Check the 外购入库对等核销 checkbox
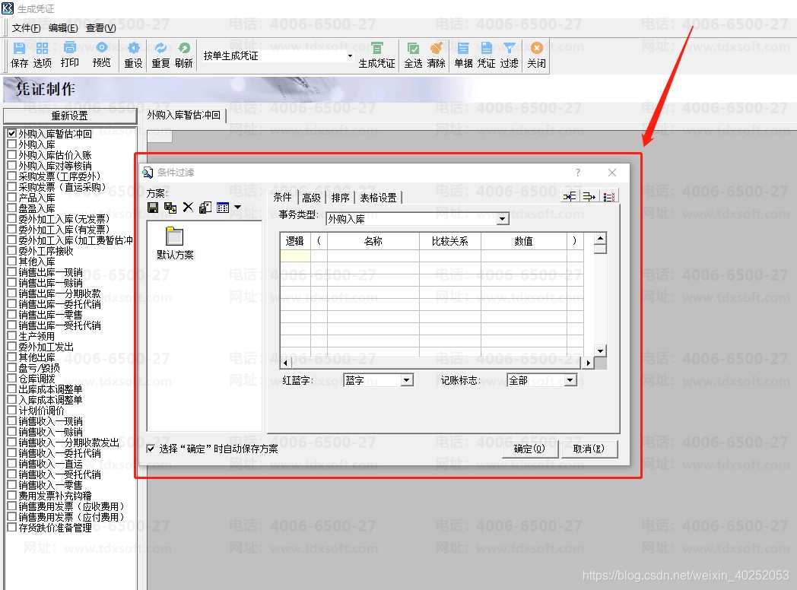 [x=11, y=165]
